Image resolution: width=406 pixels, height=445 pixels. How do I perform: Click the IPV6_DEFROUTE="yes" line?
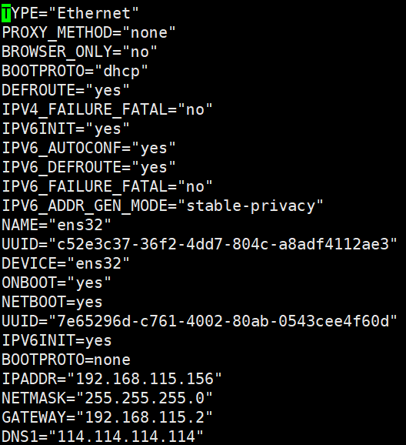pos(88,167)
